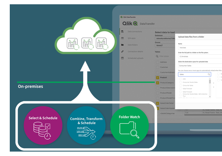Open the Database dropdown AdventureWorksLT

click(165, 39)
